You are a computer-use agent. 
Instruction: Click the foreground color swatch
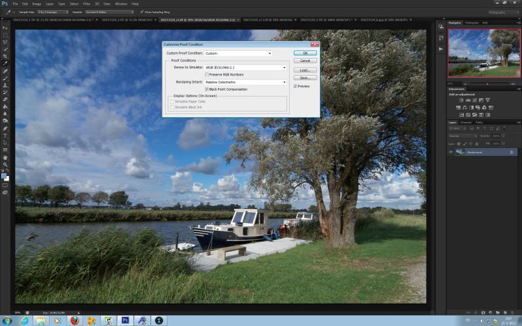tap(4, 175)
